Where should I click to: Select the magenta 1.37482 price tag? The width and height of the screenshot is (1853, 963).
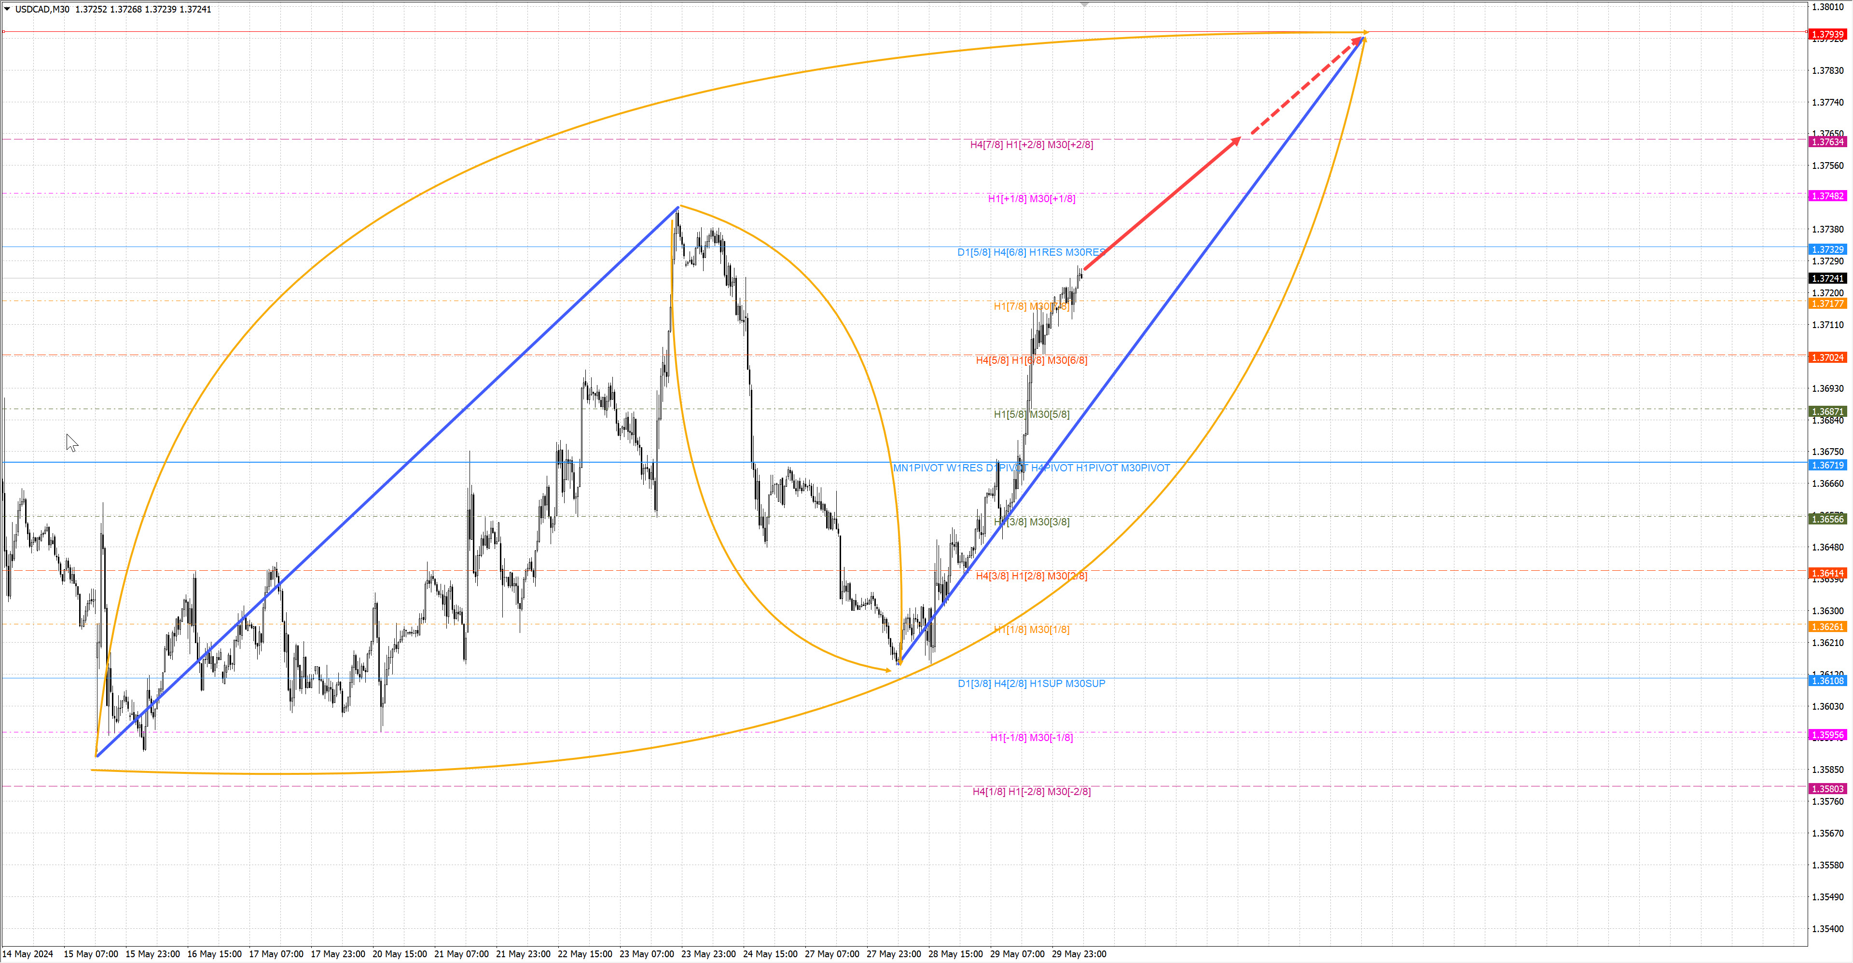1827,196
